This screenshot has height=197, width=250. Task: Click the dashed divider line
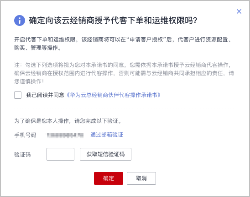(x=124, y=108)
